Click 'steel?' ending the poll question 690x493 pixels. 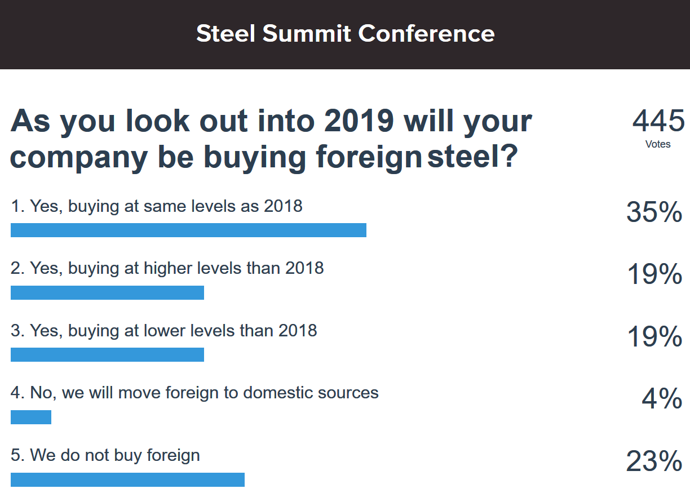(472, 157)
